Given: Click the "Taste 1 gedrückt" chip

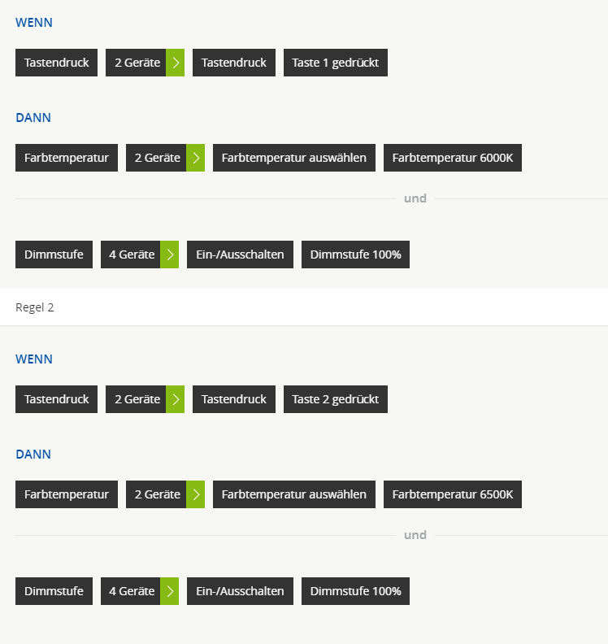Looking at the screenshot, I should tap(335, 63).
